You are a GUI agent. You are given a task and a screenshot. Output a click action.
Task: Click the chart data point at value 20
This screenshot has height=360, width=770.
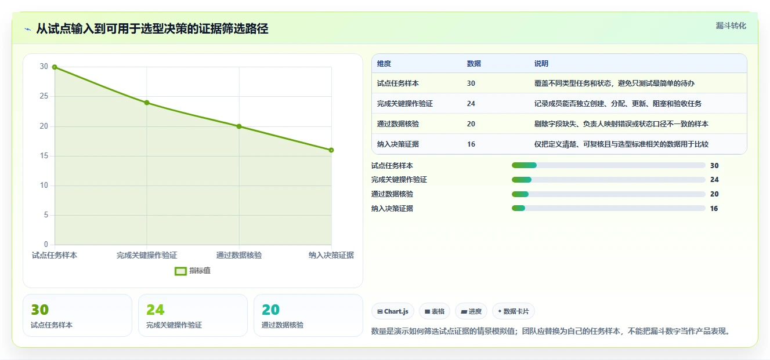click(239, 126)
